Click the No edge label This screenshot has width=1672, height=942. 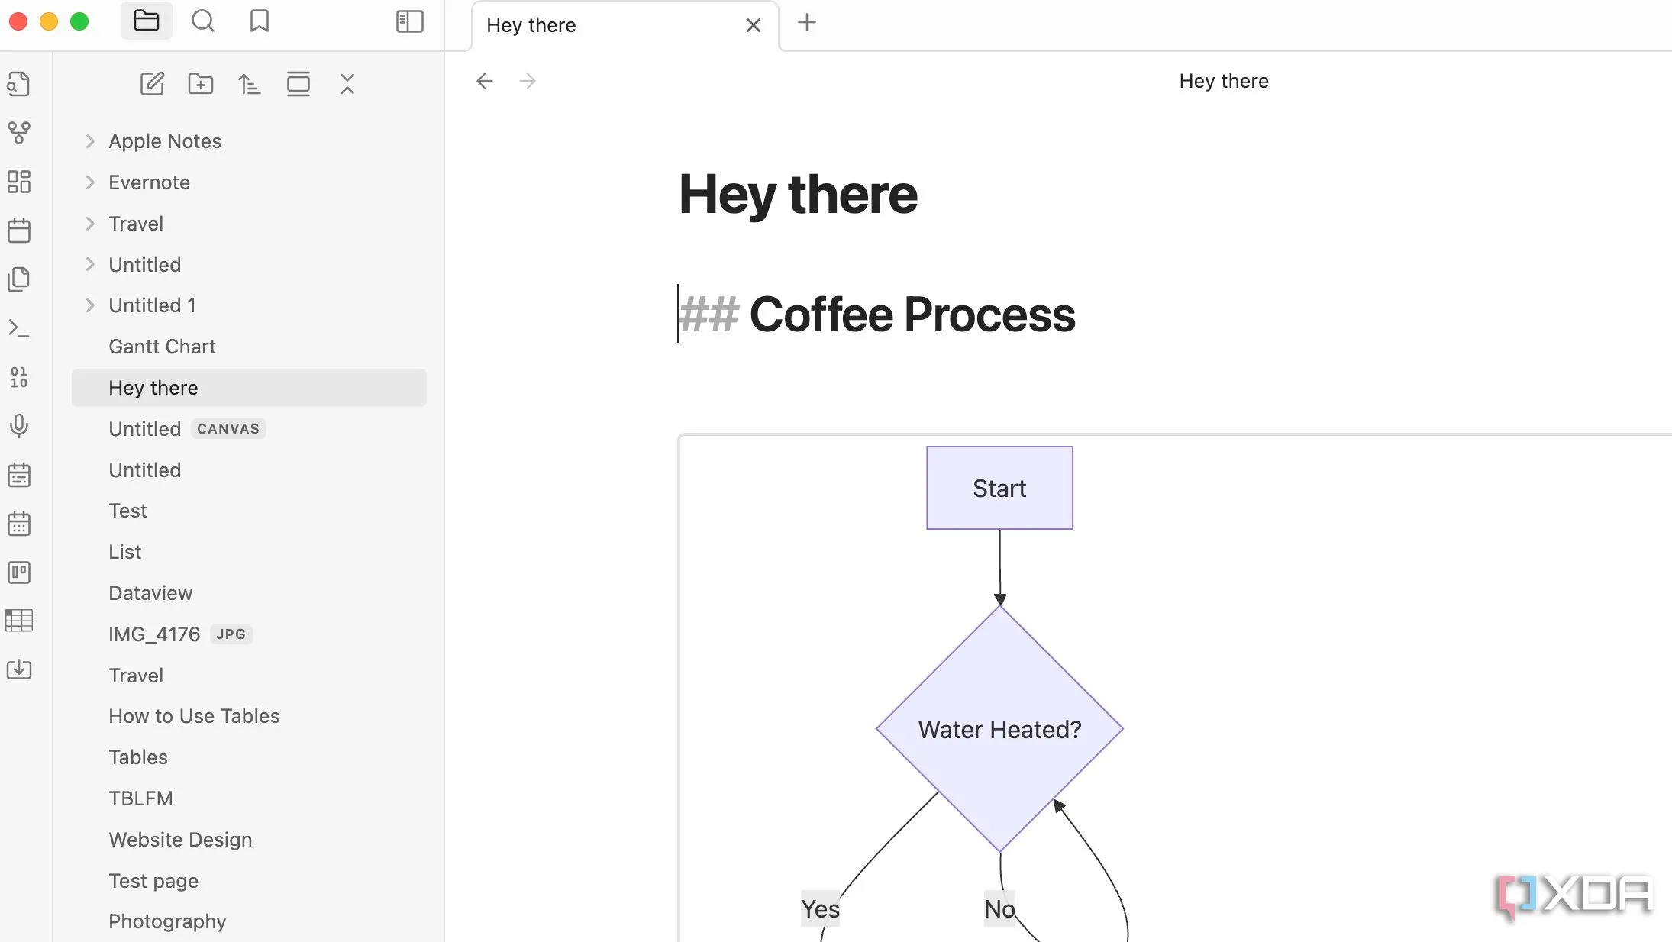pos(999,908)
